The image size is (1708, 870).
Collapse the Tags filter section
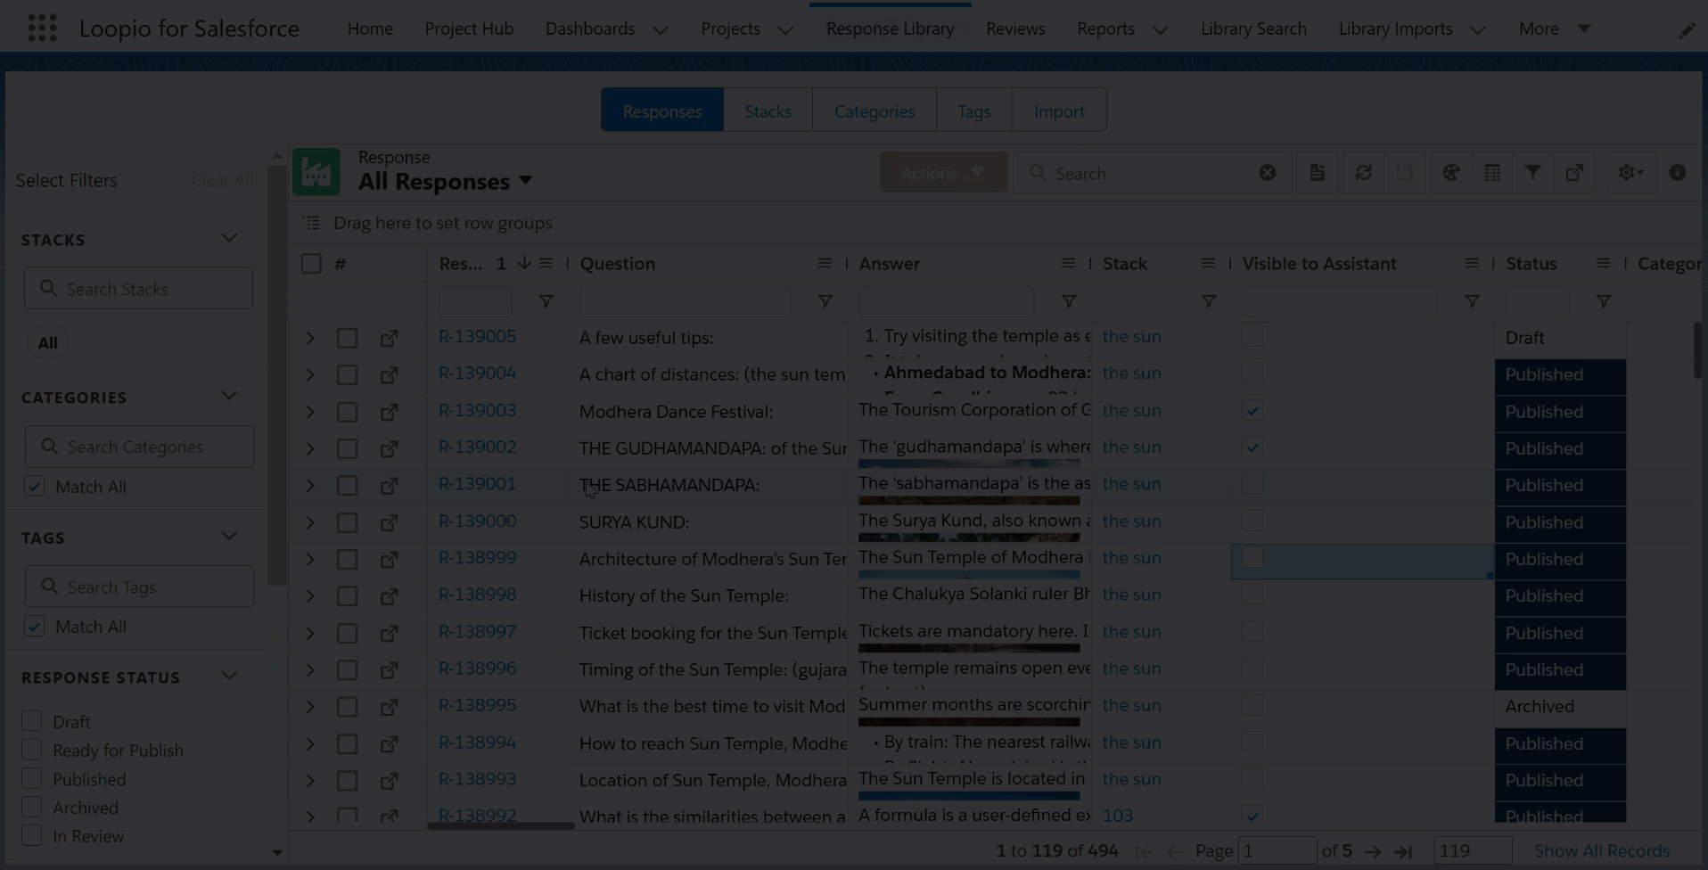[x=229, y=537]
